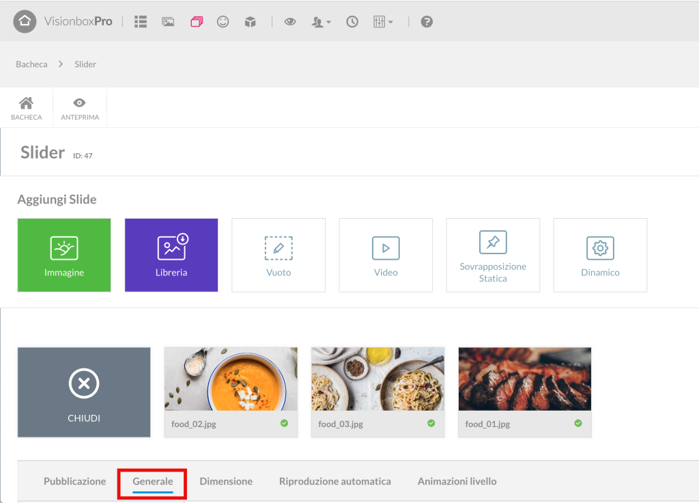Viewport: 699px width, 503px height.
Task: Click the ID: 47 label
Action: coord(83,156)
